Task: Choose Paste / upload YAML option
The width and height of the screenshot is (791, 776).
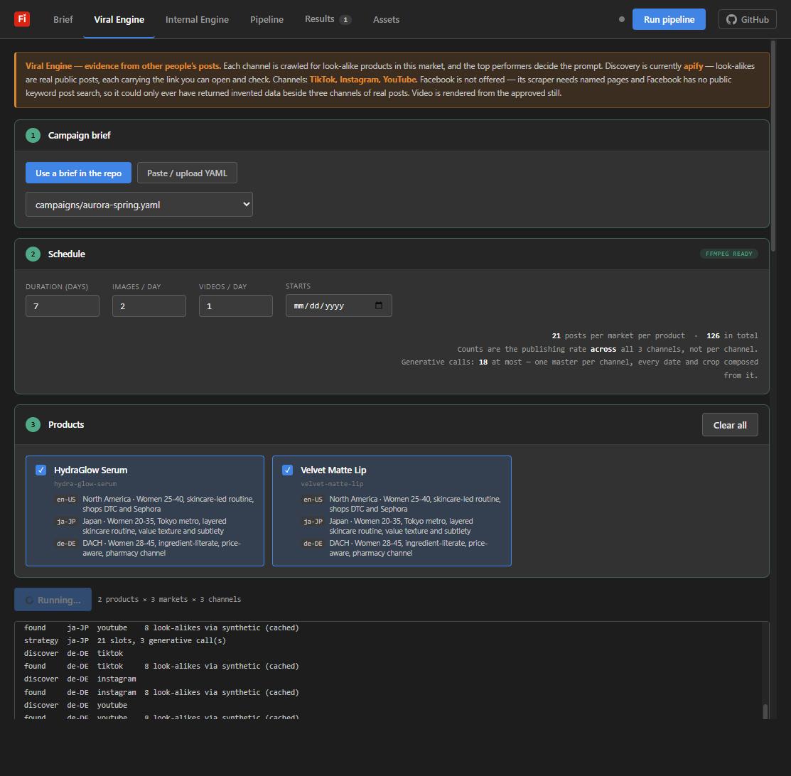Action: 187,173
